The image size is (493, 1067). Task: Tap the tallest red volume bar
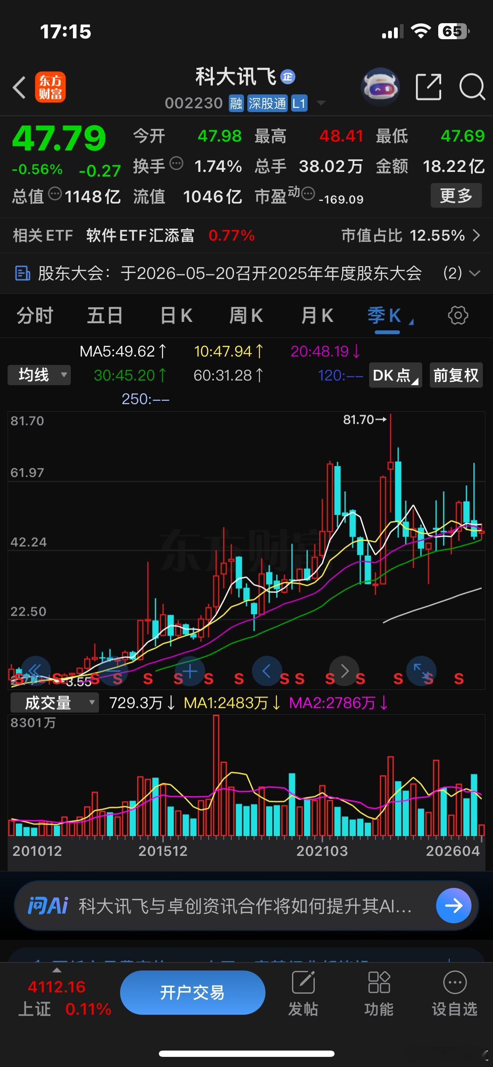[216, 775]
